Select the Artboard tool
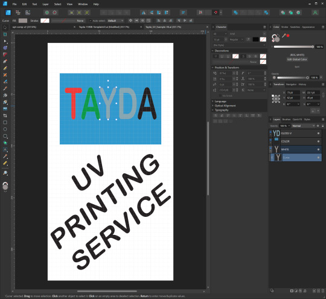326x299 pixels. pos(5,34)
